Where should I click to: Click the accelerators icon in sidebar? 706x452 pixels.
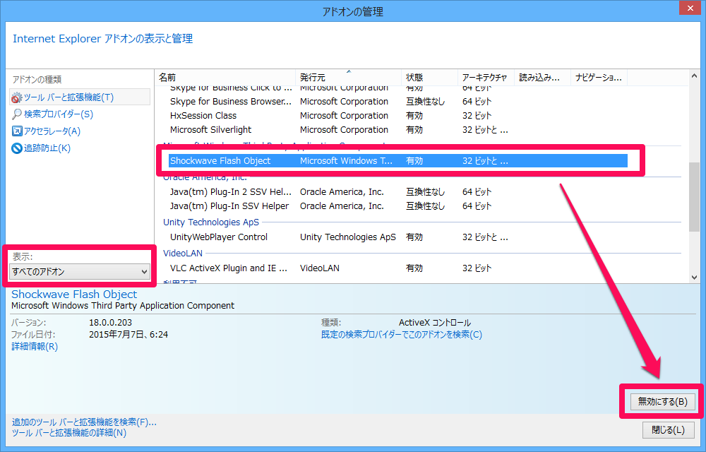point(17,131)
